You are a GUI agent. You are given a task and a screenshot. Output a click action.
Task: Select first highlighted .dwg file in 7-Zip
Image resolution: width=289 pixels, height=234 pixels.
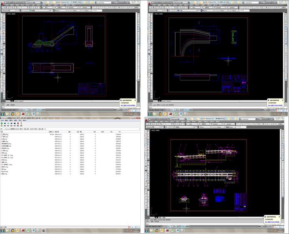5,134
